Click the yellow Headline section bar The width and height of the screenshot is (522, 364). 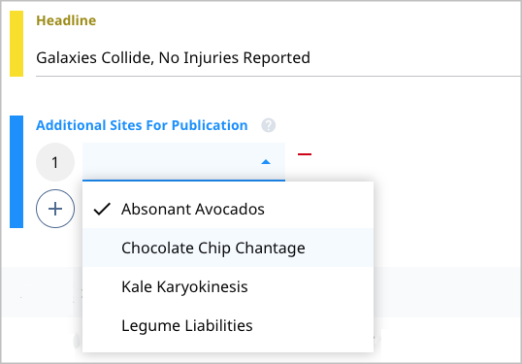point(16,44)
